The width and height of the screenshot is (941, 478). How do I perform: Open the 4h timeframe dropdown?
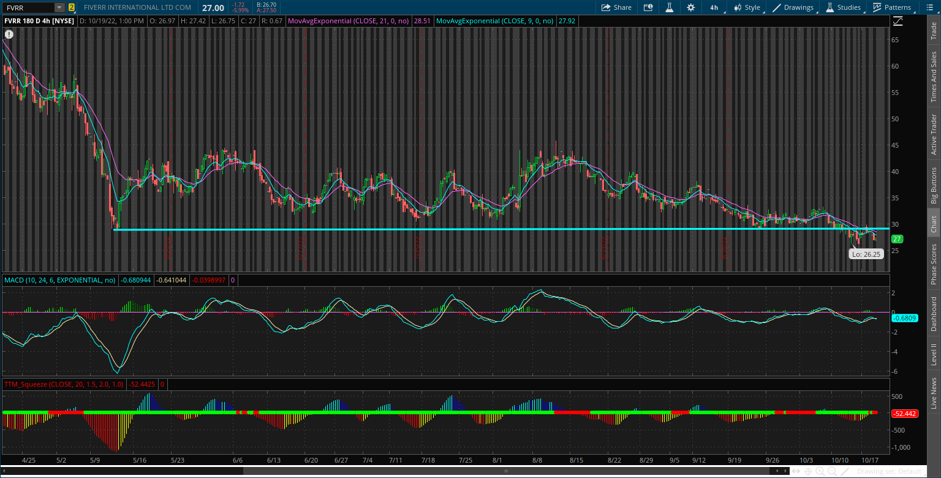pyautogui.click(x=715, y=7)
